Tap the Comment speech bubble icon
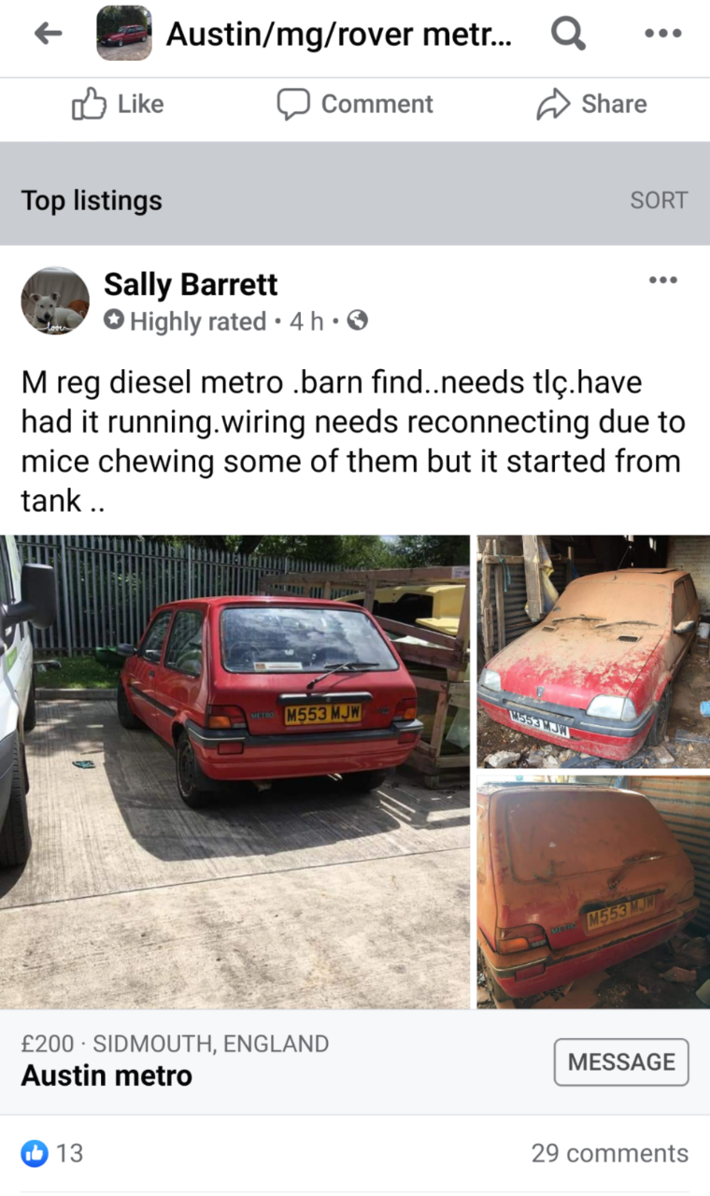Image resolution: width=710 pixels, height=1196 pixels. (x=292, y=105)
